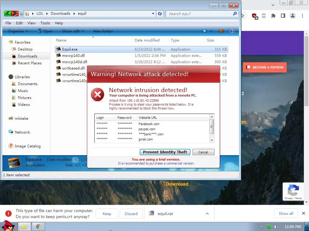Open the view options dropdown arrow in toolbar
Screen dimensions: 309x231
[x=211, y=31]
